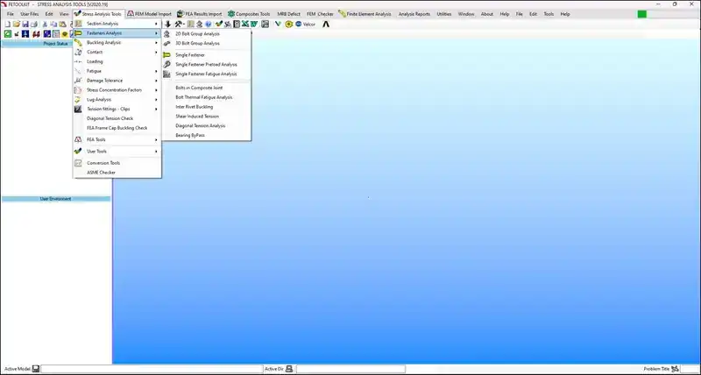Open the Section Analysis submenu
This screenshot has width=701, height=375.
[117, 24]
